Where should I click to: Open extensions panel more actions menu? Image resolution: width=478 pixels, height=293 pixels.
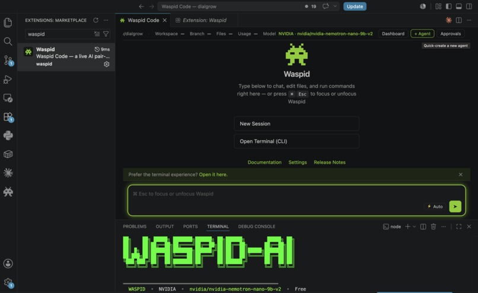(106, 20)
